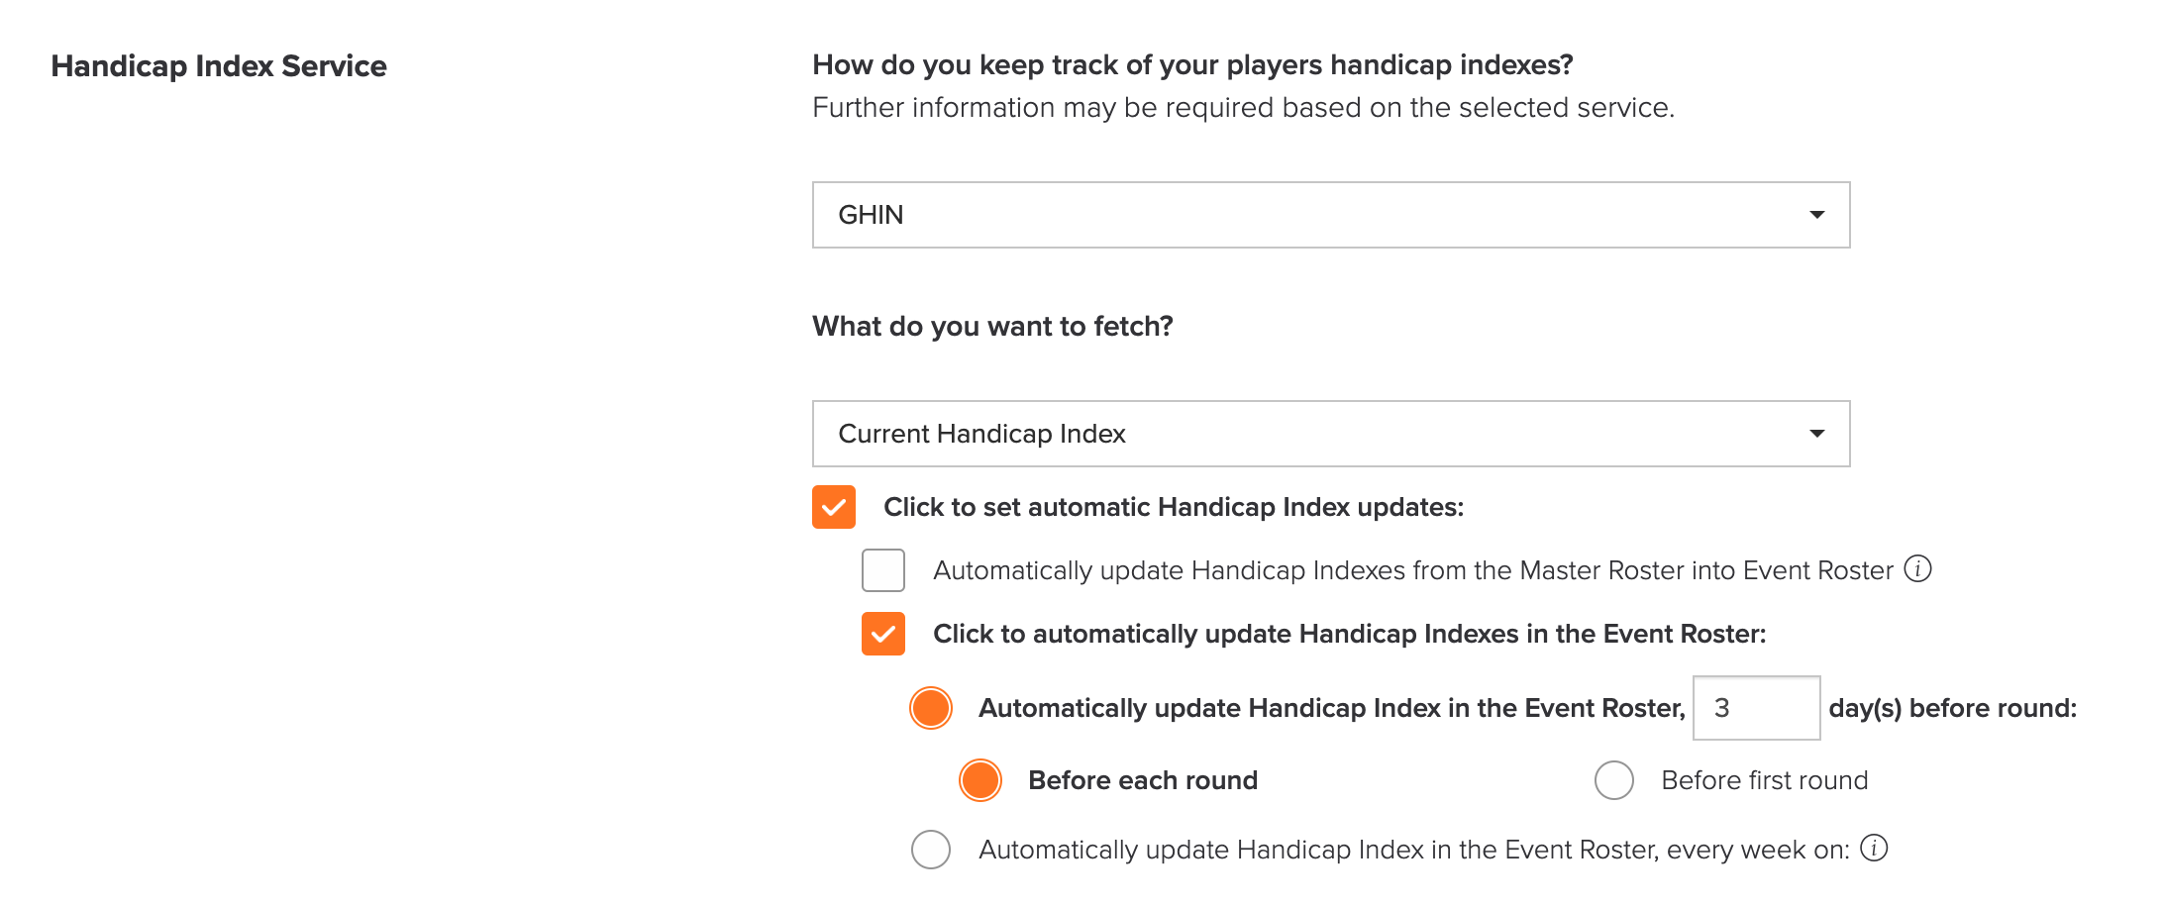The width and height of the screenshot is (2163, 907).
Task: Click label Automatically update Handicap Indexes from Master Roster
Action: coord(1413,570)
